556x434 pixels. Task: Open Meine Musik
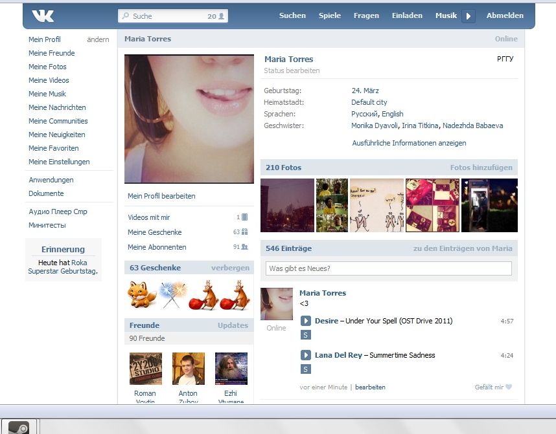pyautogui.click(x=47, y=94)
